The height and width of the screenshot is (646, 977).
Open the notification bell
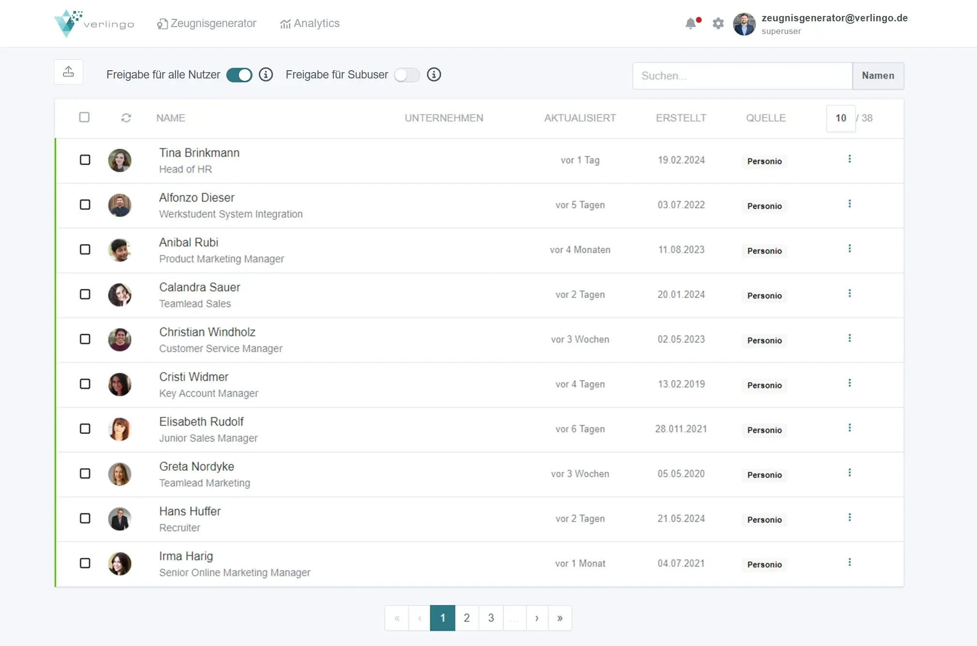click(691, 23)
